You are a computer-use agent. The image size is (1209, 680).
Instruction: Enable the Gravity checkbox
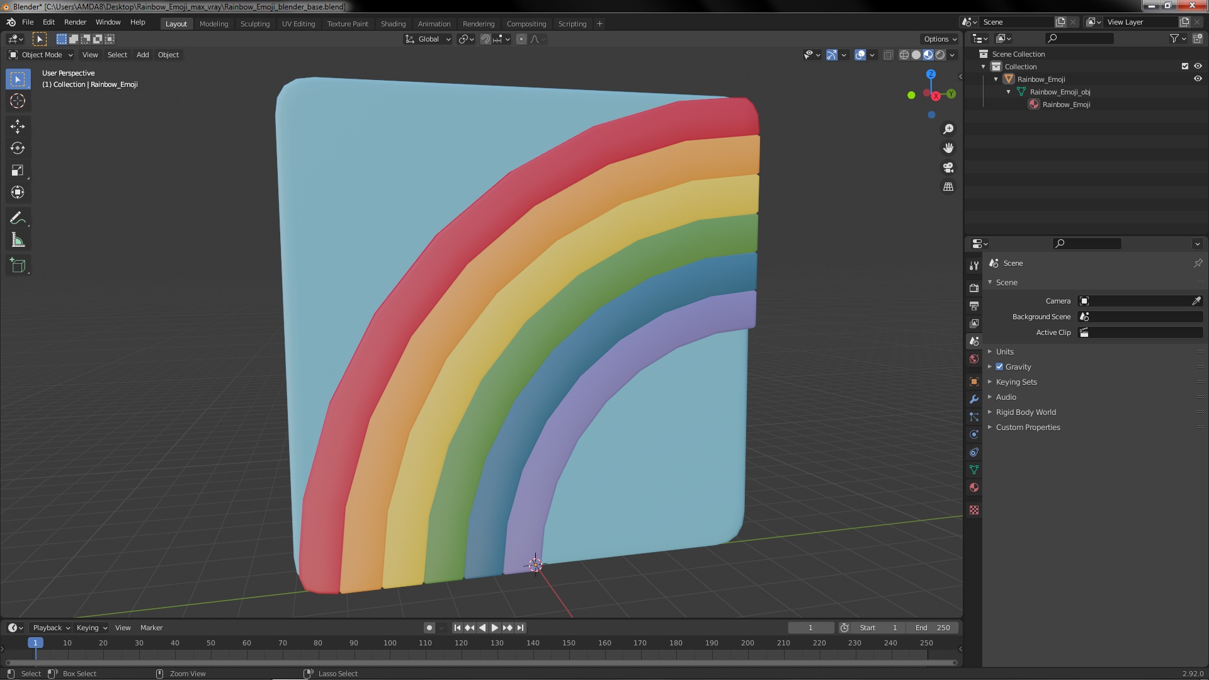coord(999,366)
